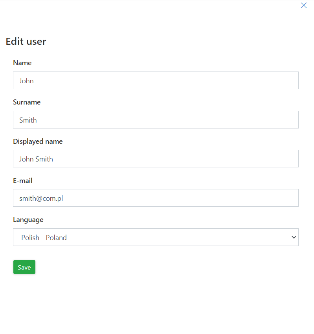The image size is (314, 334).
Task: Focus the E-mail input field
Action: 156,198
